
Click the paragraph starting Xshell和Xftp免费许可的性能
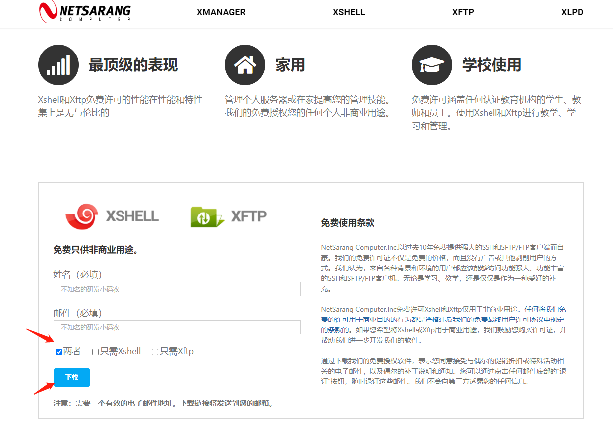tap(121, 106)
